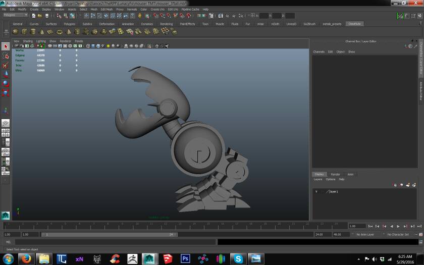Viewport: 424px width, 265px height.
Task: Toggle layer1 visibility V box
Action: click(x=316, y=191)
